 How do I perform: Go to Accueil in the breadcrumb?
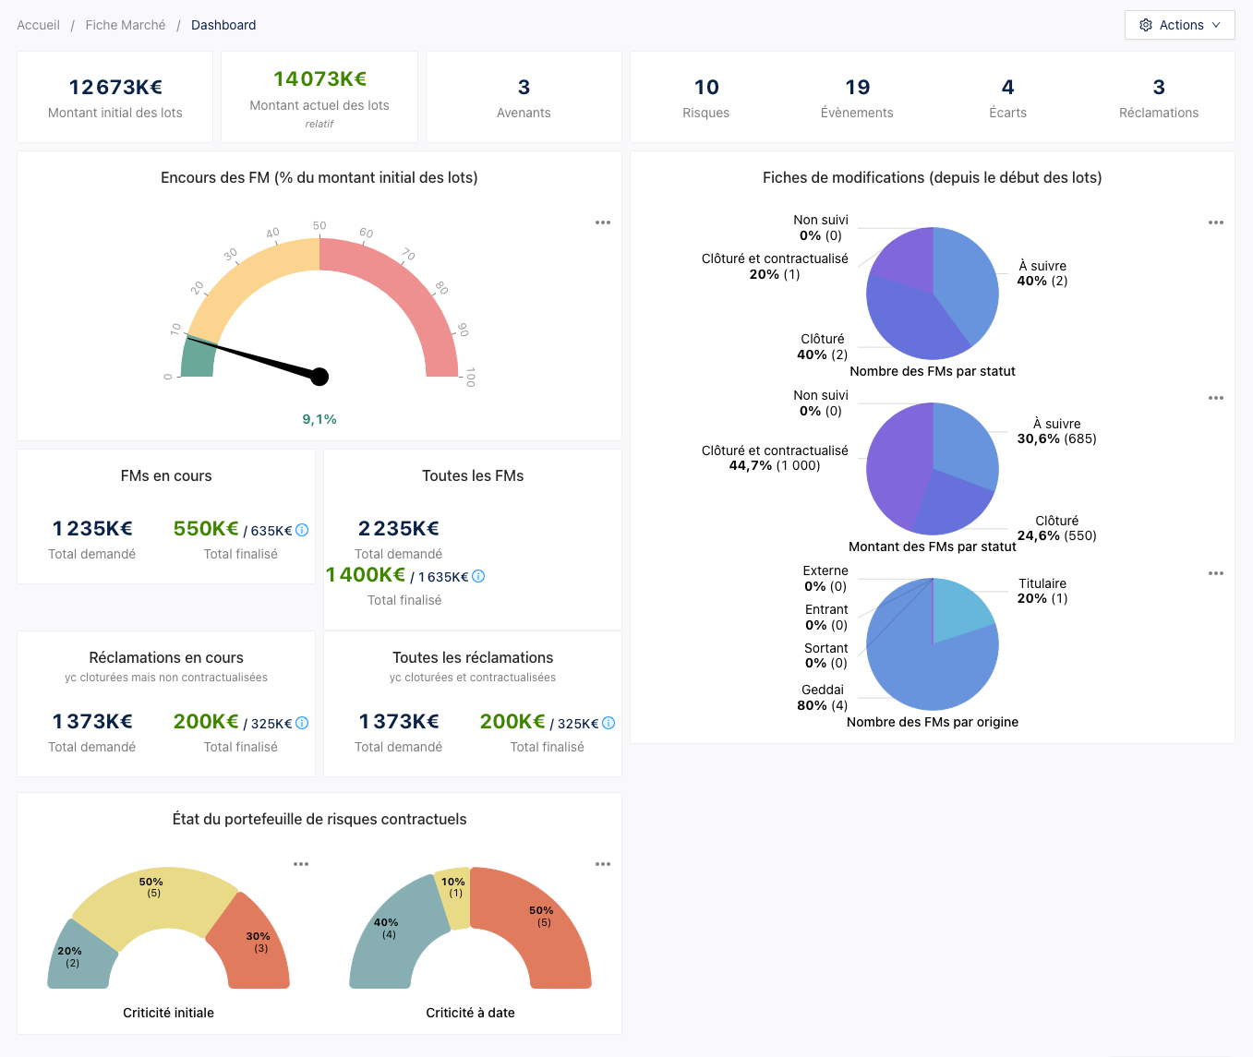pos(38,25)
